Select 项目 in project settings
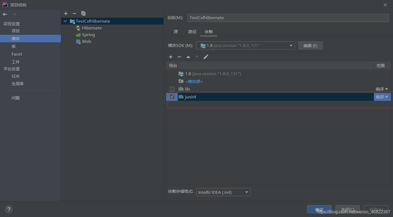 pyautogui.click(x=16, y=31)
